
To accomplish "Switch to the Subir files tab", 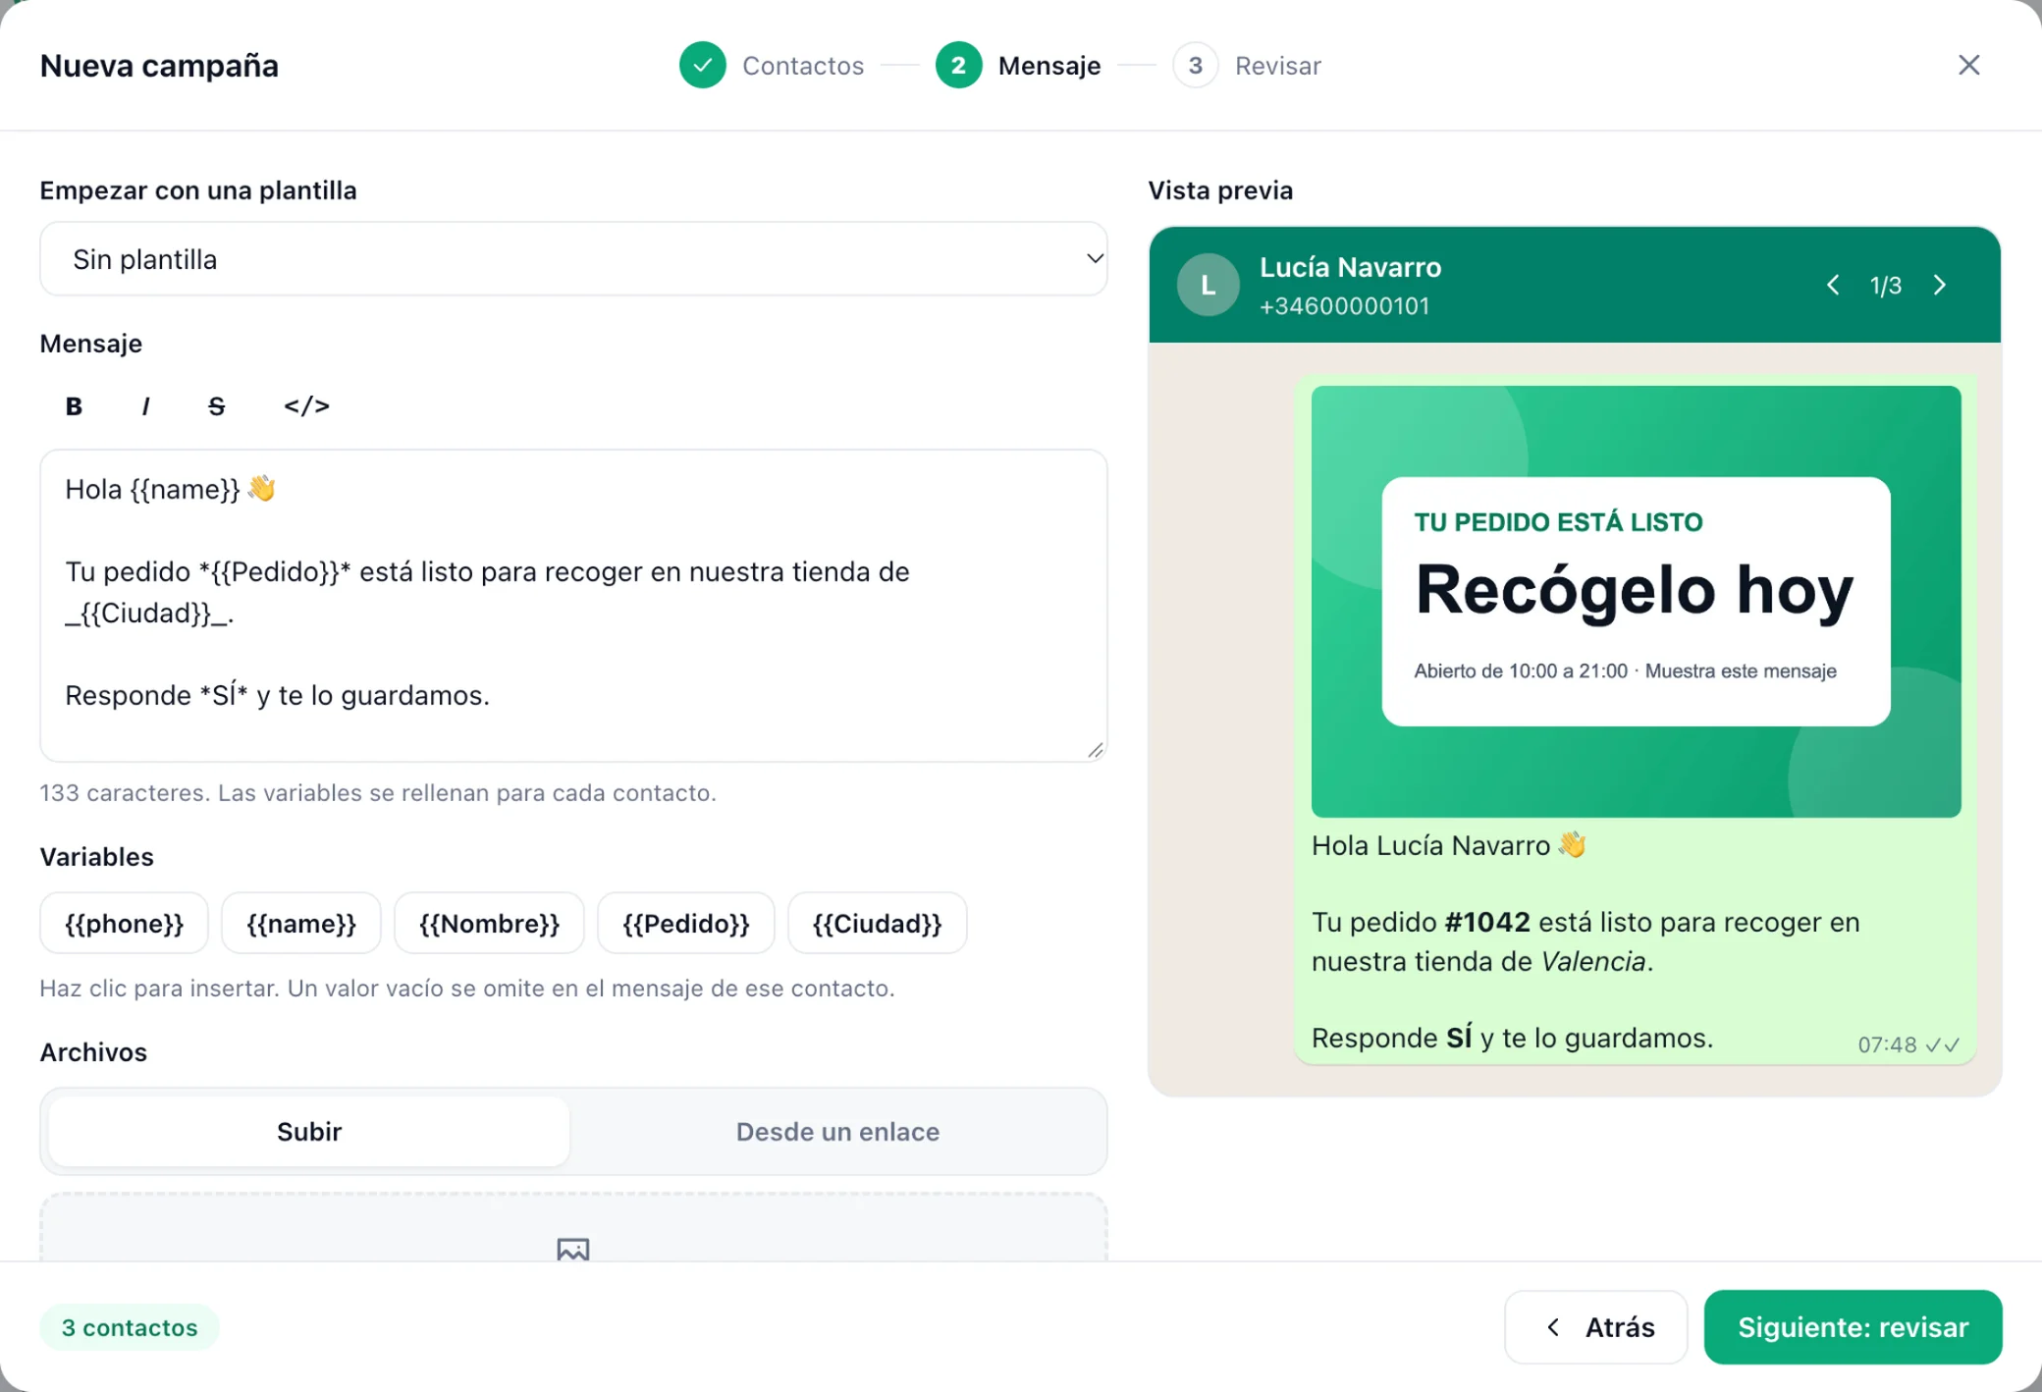I will click(x=309, y=1131).
